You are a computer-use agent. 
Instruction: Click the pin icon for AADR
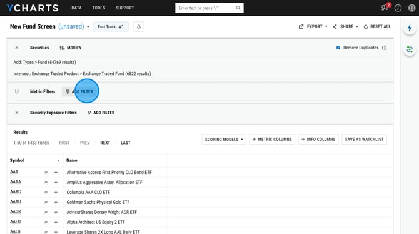coord(46,212)
